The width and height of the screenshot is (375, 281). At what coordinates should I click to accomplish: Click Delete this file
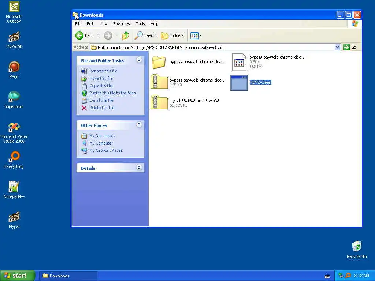[102, 108]
